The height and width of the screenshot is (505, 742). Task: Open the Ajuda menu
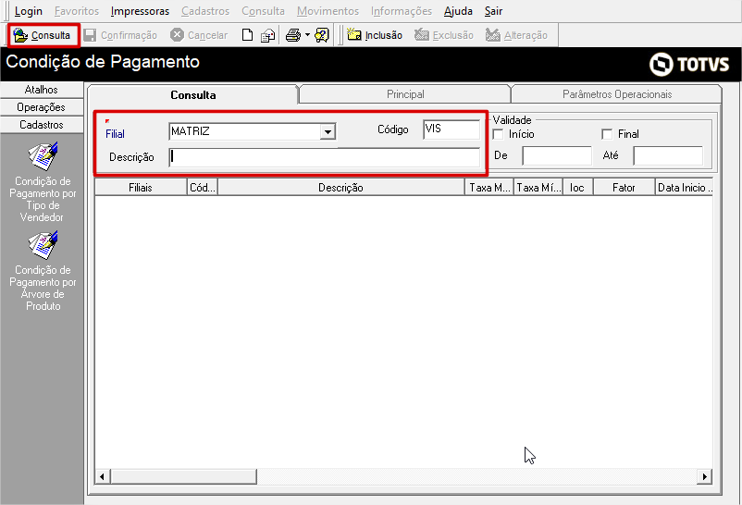tap(458, 11)
